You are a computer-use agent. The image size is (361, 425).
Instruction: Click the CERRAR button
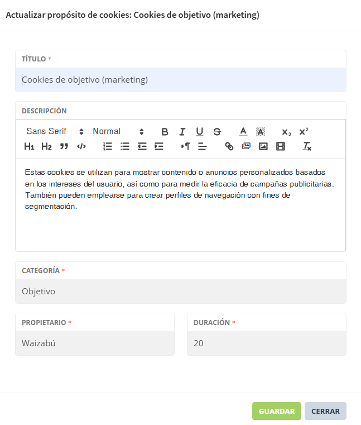[x=325, y=411]
